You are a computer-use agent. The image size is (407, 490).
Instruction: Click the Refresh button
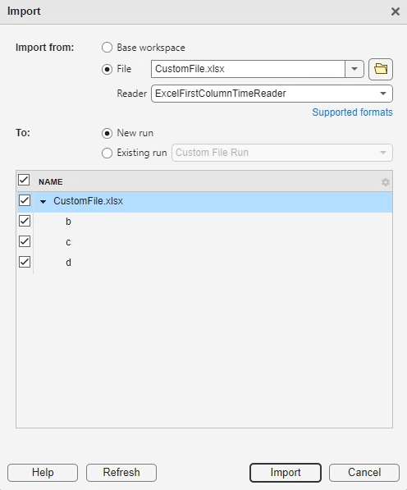point(121,473)
